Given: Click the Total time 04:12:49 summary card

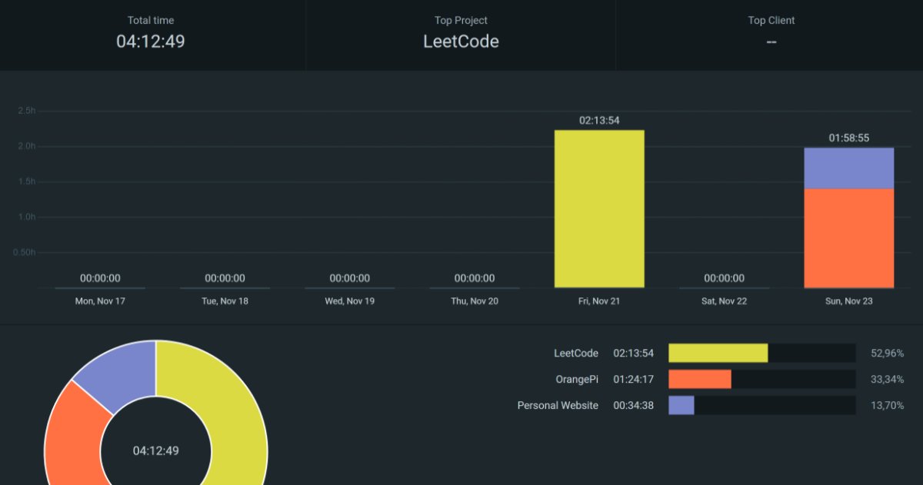Looking at the screenshot, I should click(151, 34).
